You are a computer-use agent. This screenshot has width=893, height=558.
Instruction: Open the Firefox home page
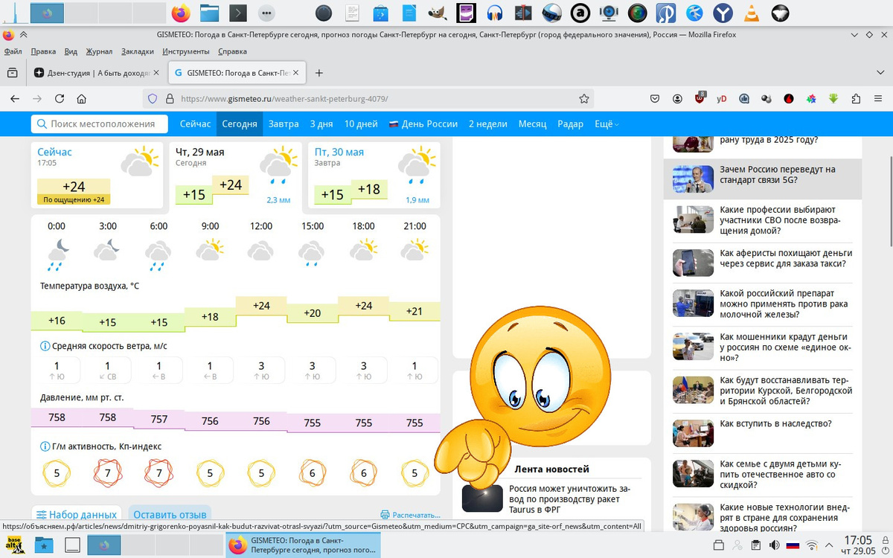82,98
